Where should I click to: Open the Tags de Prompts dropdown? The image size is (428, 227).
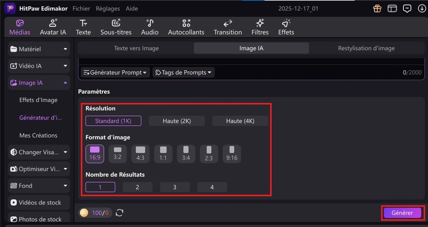coord(184,72)
